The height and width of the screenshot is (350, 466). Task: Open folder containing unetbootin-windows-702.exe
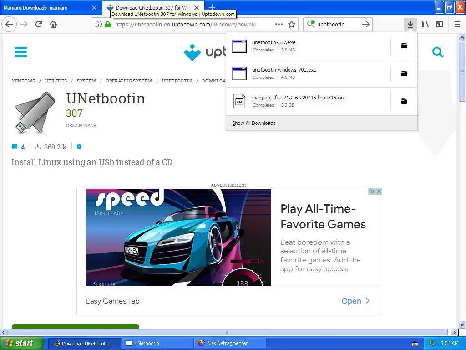coord(404,73)
